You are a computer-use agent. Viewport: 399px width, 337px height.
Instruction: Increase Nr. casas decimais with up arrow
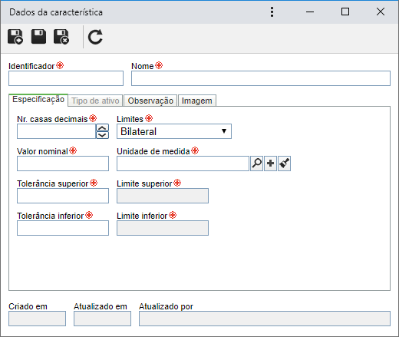(x=103, y=128)
